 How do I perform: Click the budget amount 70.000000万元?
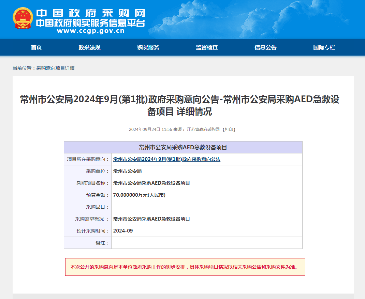pos(139,195)
